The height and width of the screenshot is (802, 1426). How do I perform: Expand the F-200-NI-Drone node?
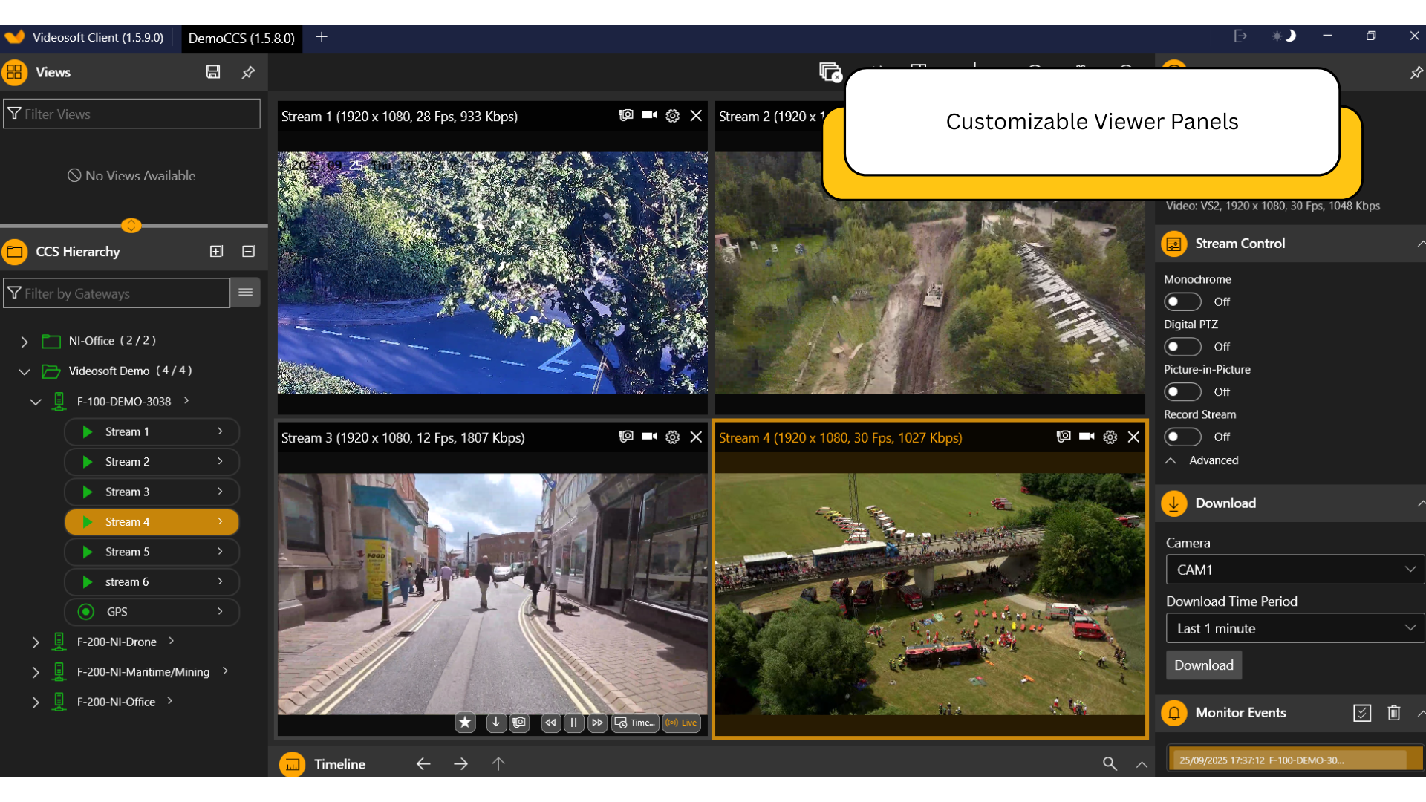coord(35,642)
